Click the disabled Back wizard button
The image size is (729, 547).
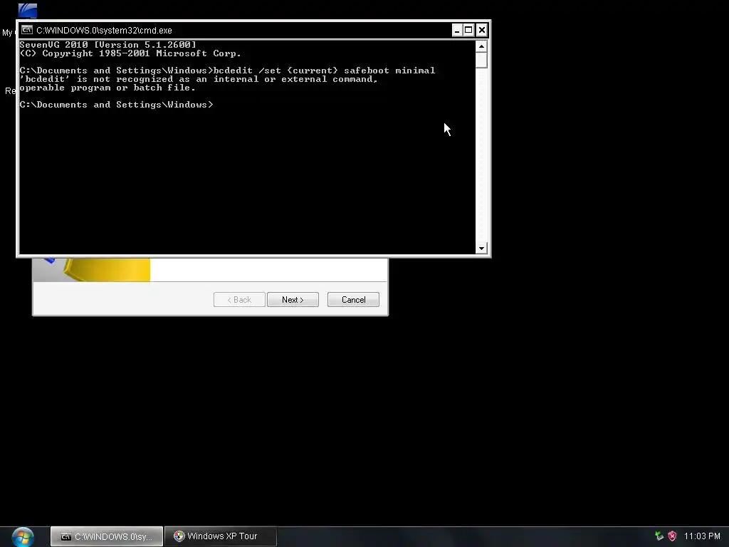[x=239, y=300]
